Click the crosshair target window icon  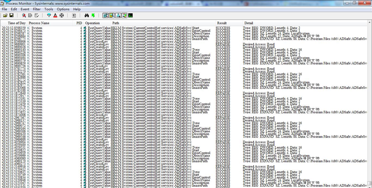pos(62,15)
